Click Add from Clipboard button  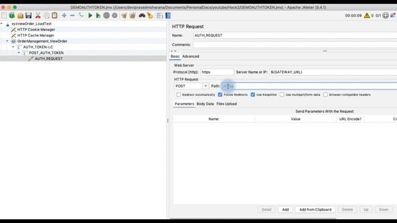point(315,209)
